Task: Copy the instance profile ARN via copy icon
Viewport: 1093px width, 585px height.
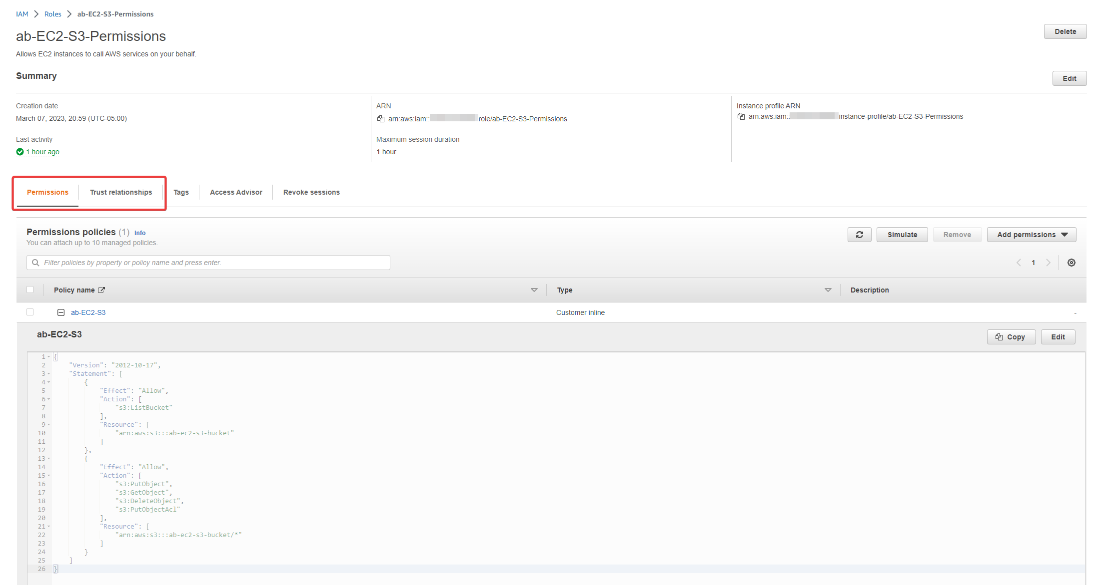Action: (742, 116)
